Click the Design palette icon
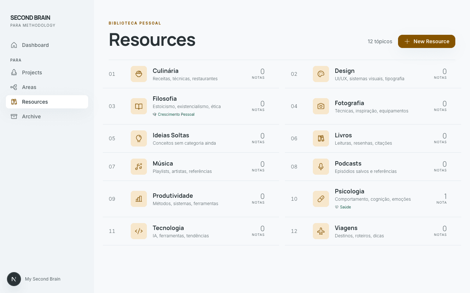Viewport: 470px width, 293px height. click(321, 74)
